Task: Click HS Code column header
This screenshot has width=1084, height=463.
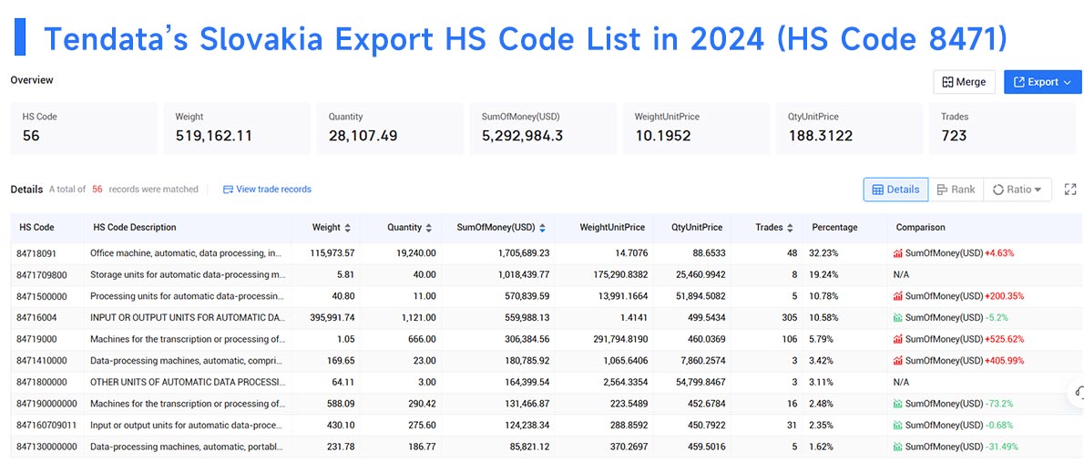Action: 36,227
